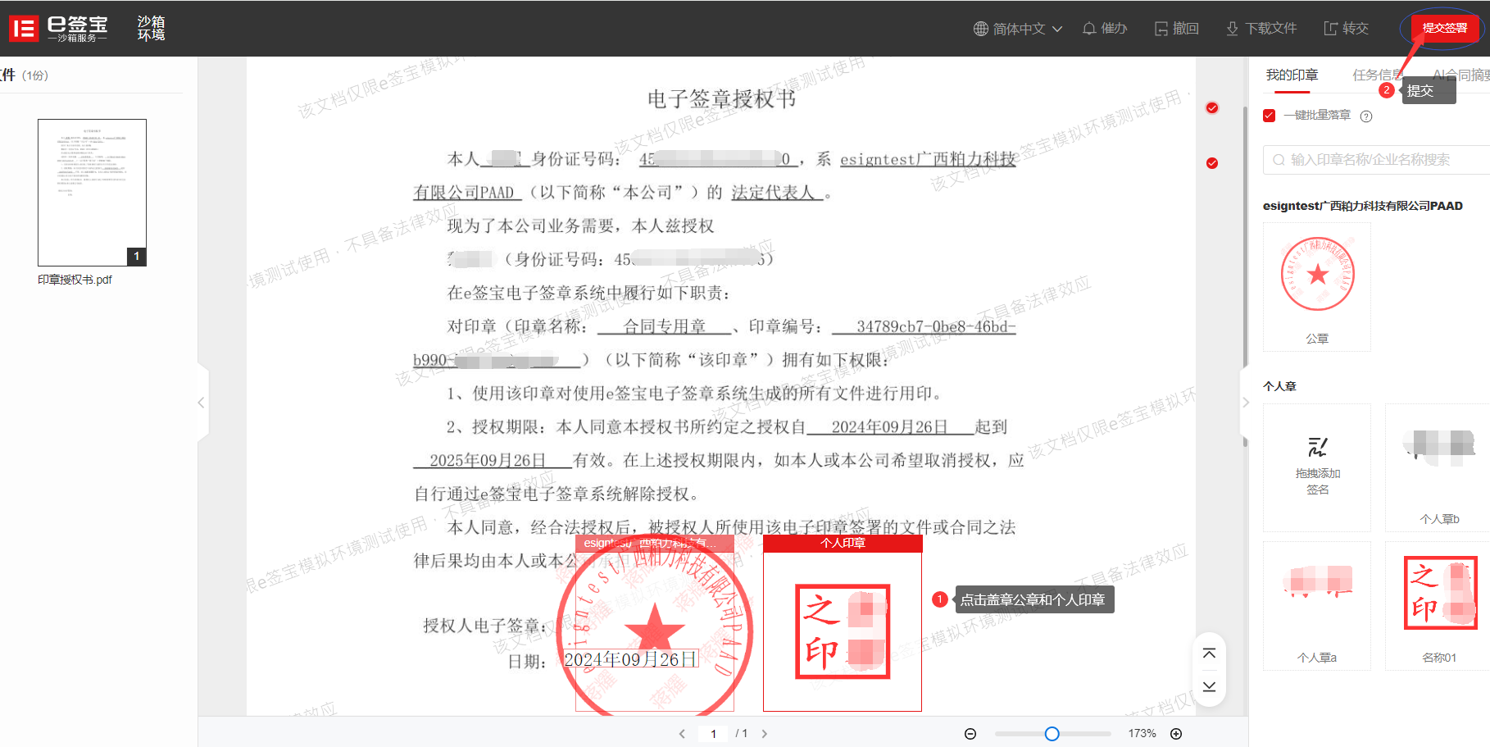The width and height of the screenshot is (1490, 747).
Task: Click the zoom slider handle
Action: point(1052,734)
